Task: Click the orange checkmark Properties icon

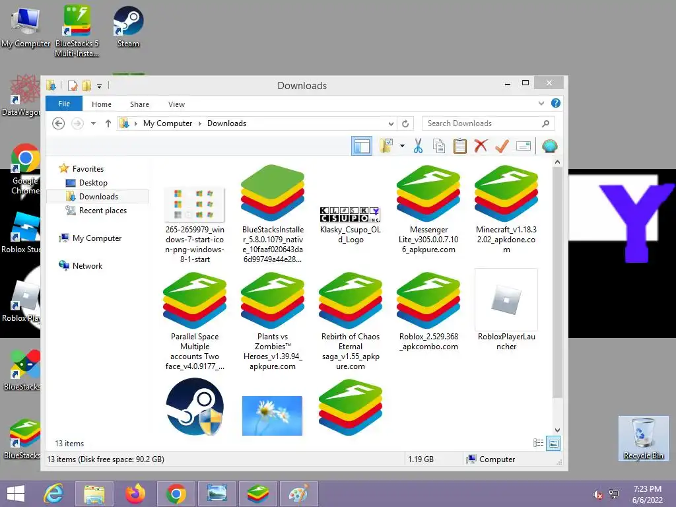Action: [502, 146]
